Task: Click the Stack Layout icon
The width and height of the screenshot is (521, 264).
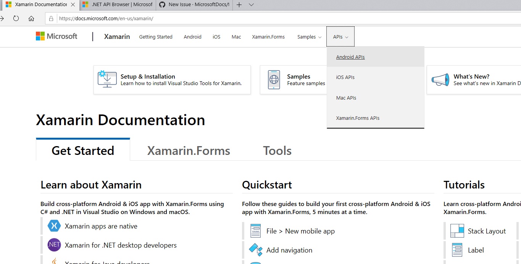Action: pos(457,231)
